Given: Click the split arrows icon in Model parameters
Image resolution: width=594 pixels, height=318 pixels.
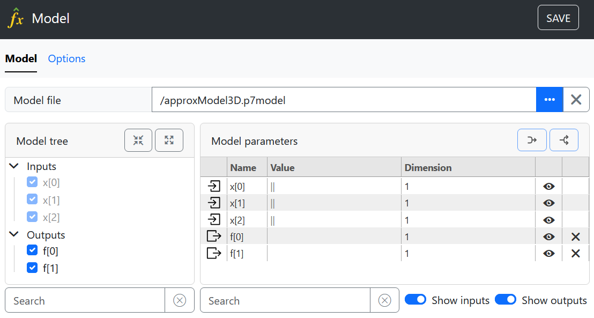Looking at the screenshot, I should pos(563,140).
